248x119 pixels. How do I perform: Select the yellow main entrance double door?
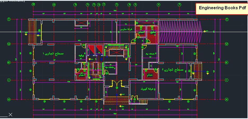[x=117, y=83]
